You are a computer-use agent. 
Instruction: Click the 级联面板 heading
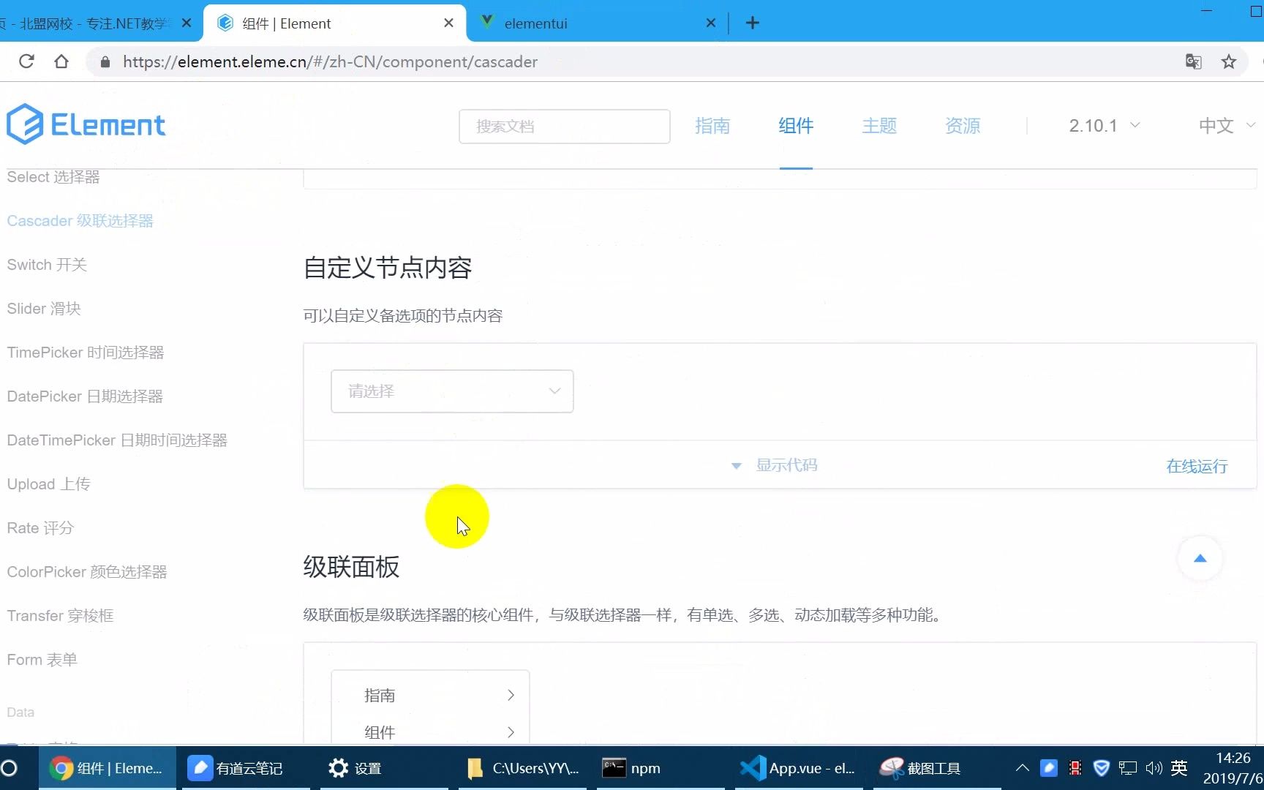click(352, 567)
